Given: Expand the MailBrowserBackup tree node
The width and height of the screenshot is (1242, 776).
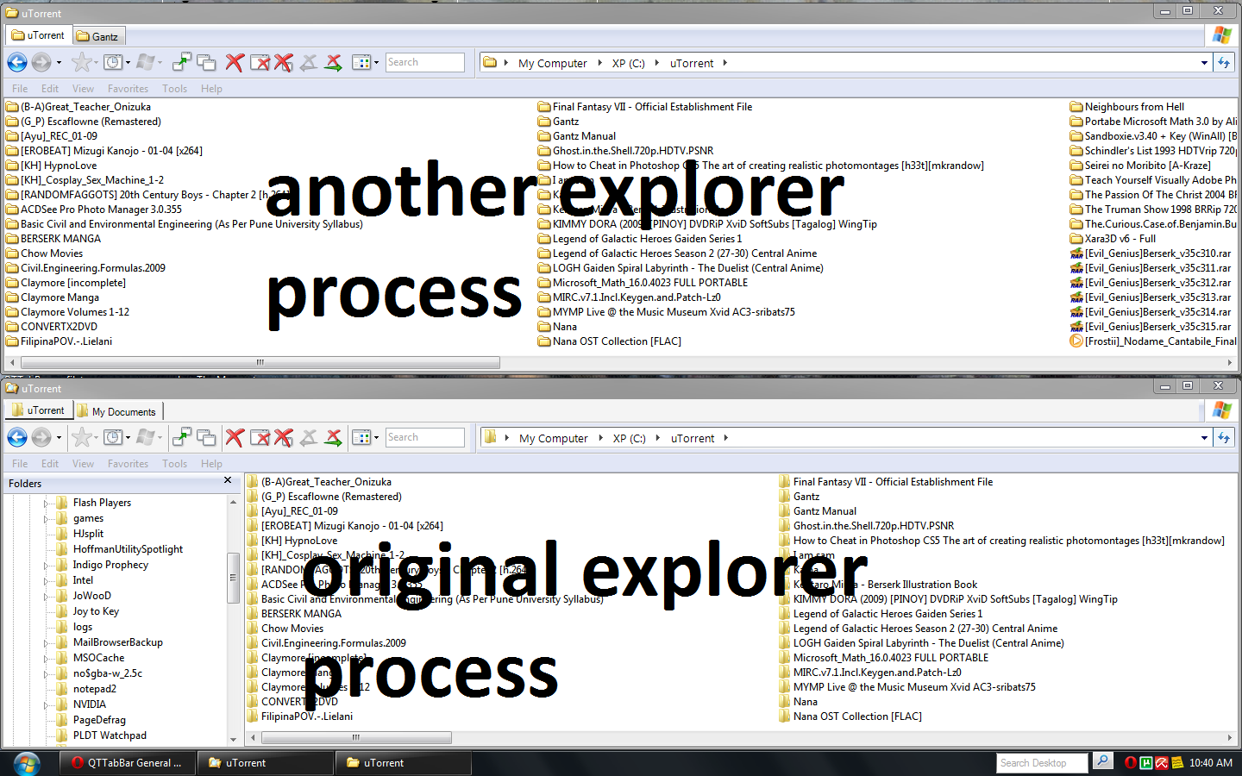Looking at the screenshot, I should point(47,642).
